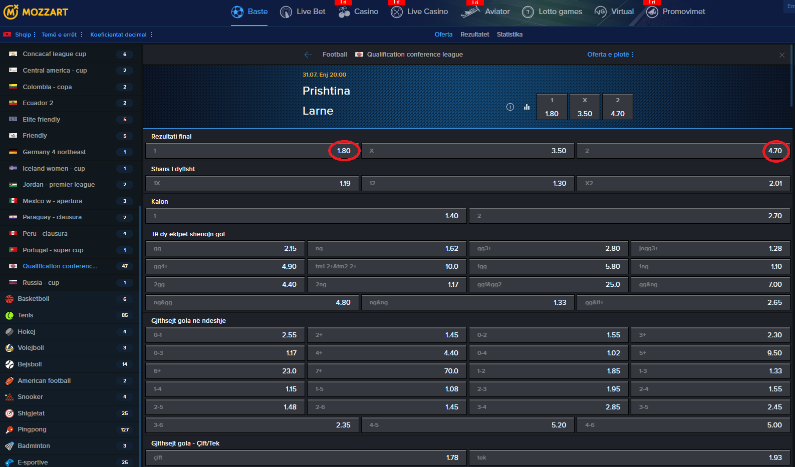Image resolution: width=795 pixels, height=467 pixels.
Task: Click Qualification conference league breadcrumb
Action: tap(415, 55)
